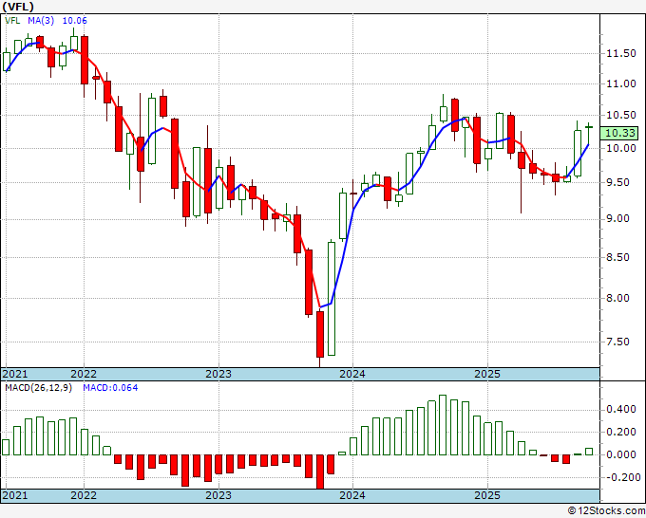646x518 pixels.
Task: Click the 10.50 price axis label
Action: (x=621, y=115)
